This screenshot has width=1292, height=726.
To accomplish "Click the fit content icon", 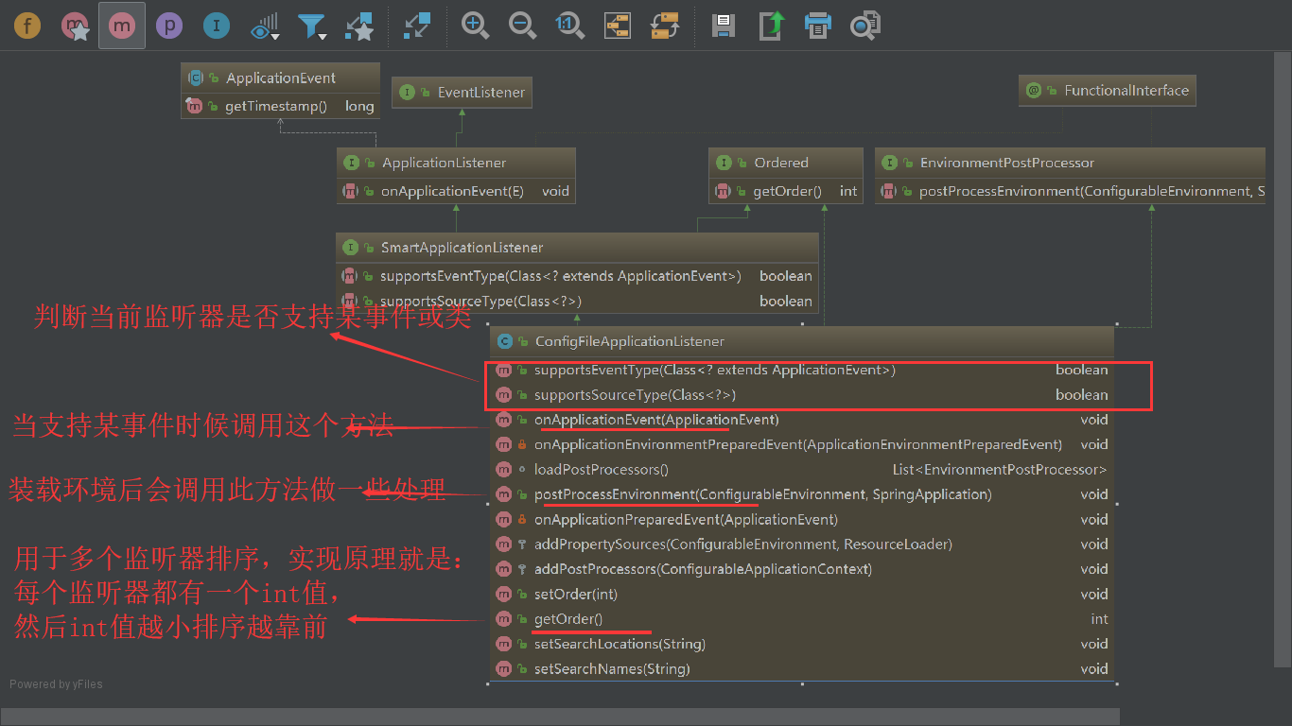I will [618, 26].
